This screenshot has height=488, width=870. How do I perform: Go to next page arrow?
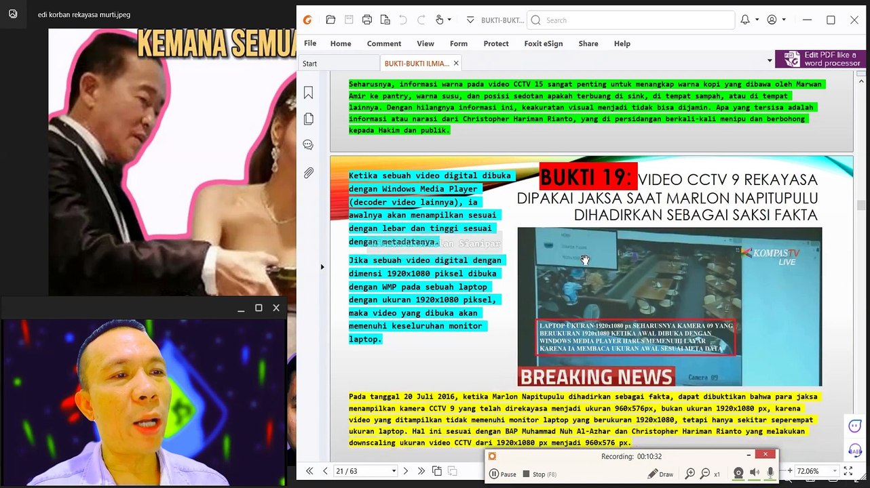coord(406,471)
